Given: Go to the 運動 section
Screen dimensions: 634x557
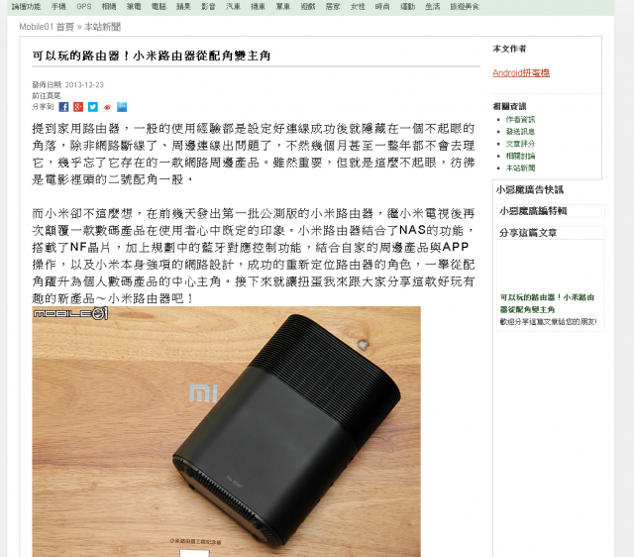Looking at the screenshot, I should pos(407,7).
